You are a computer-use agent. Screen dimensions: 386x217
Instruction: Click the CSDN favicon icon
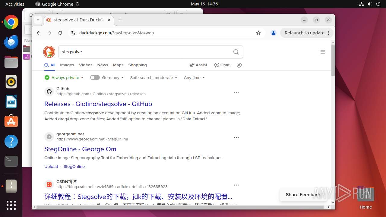pyautogui.click(x=49, y=184)
